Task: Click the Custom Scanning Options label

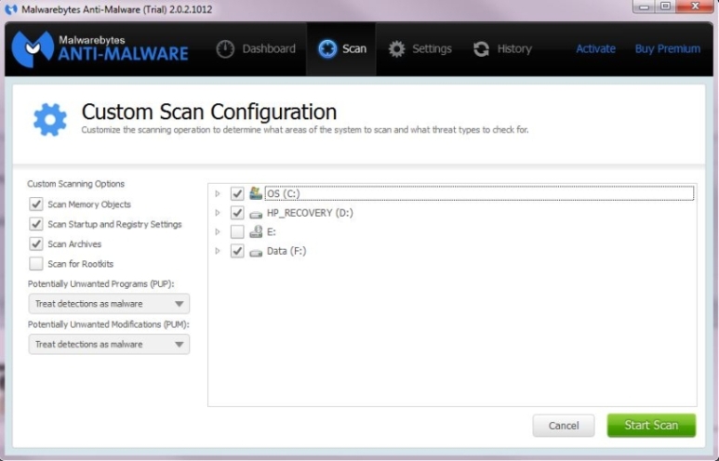Action: click(75, 184)
